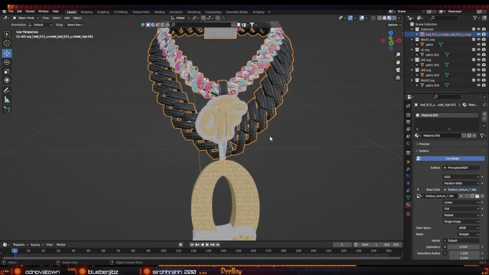Open the viewport Add menu

click(x=67, y=18)
